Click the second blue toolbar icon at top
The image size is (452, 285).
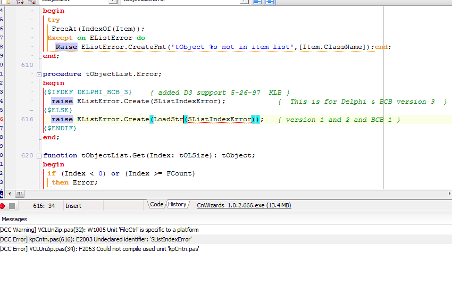(x=270, y=2)
